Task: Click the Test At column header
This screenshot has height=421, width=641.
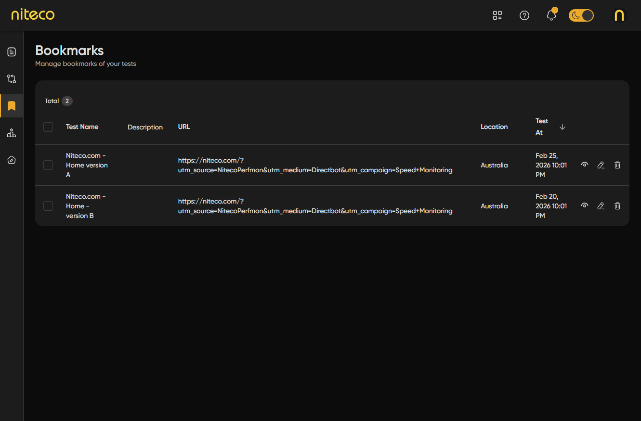Action: coord(542,127)
